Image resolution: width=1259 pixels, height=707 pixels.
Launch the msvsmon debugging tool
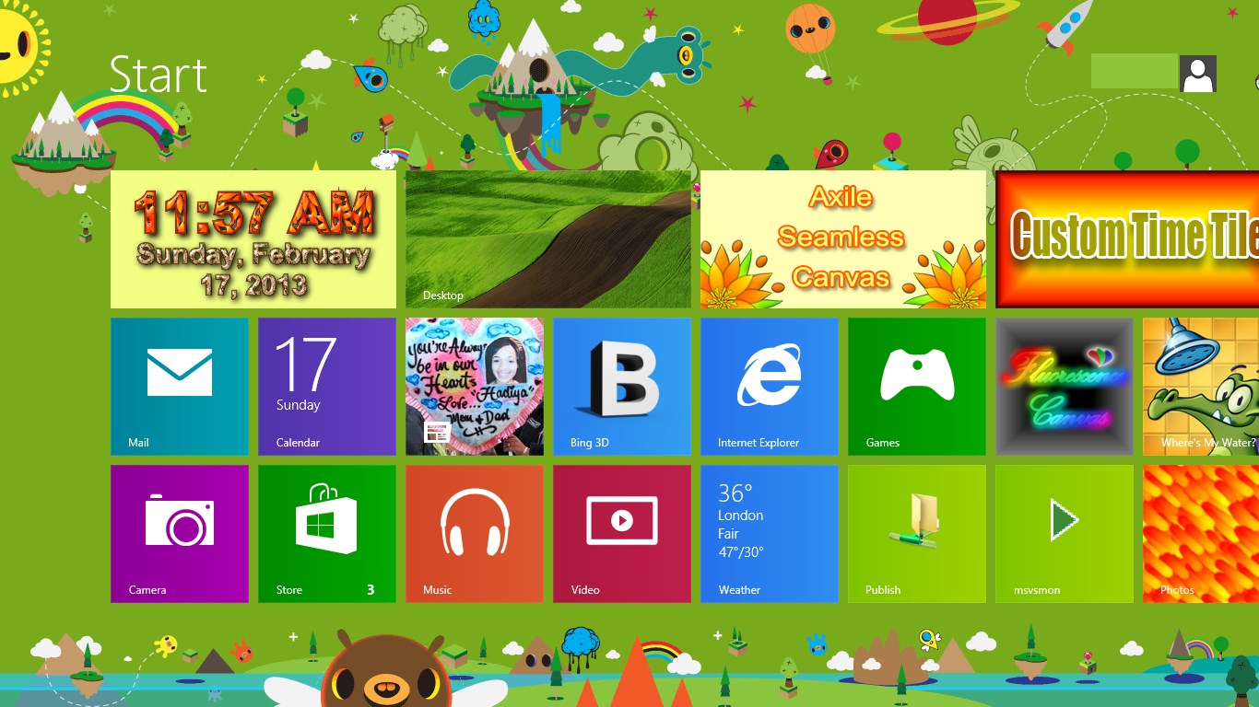pos(1064,534)
